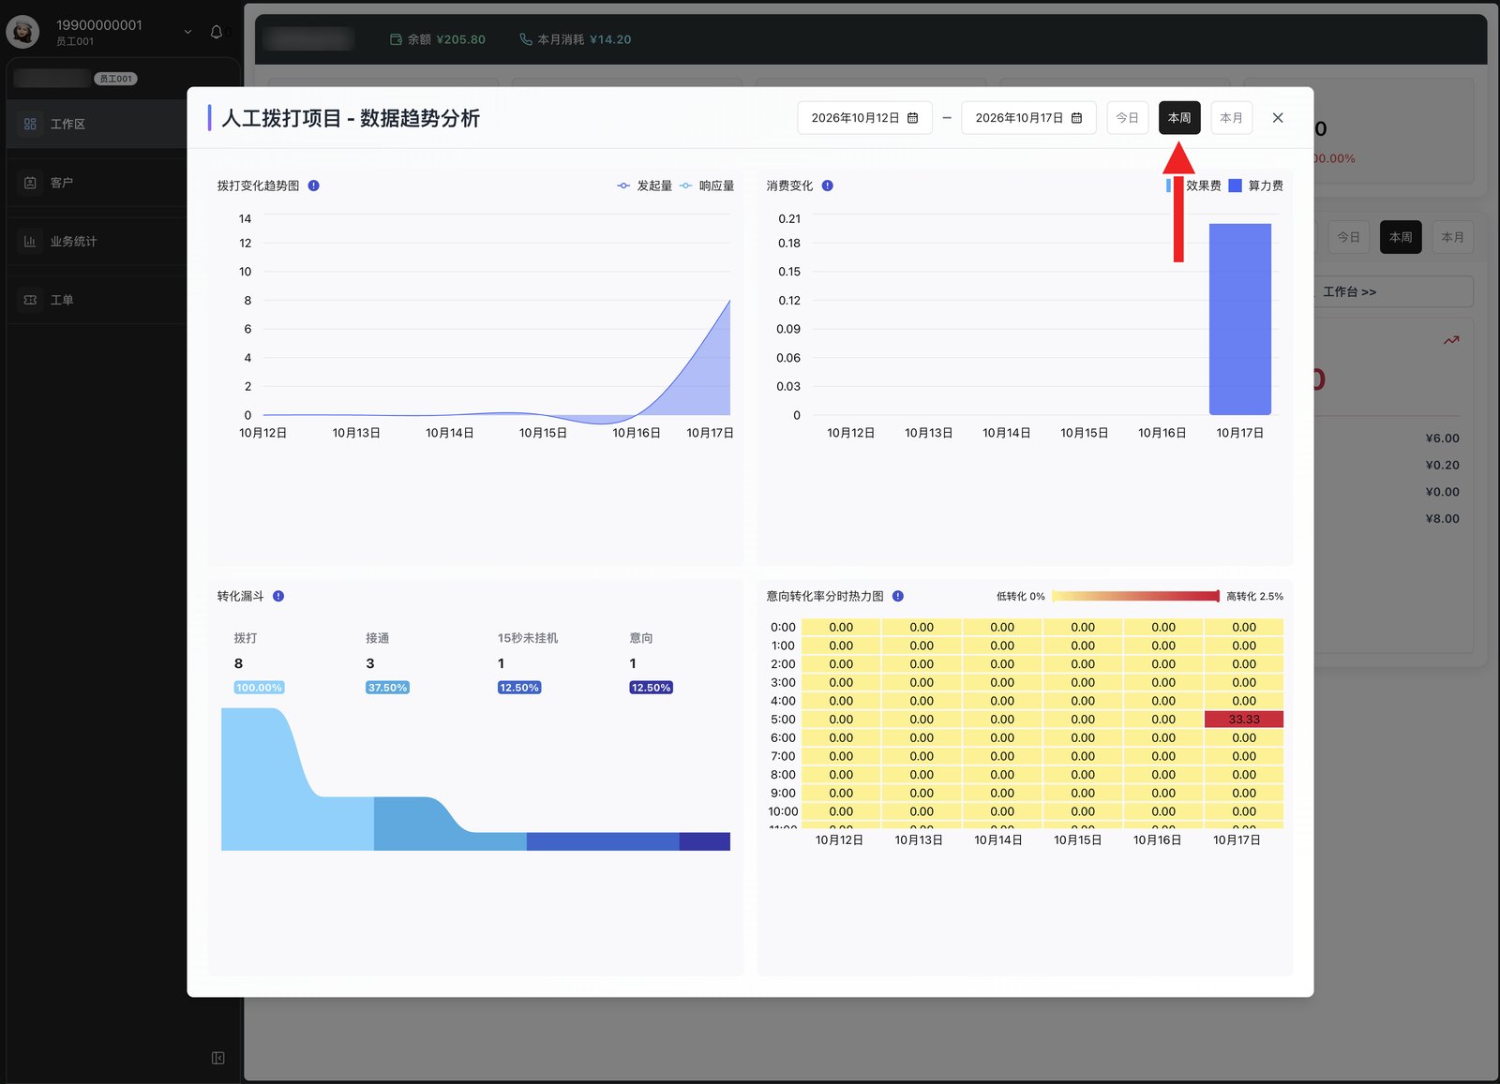Select 本月 range in the dialog
Image resolution: width=1500 pixels, height=1084 pixels.
1231,118
